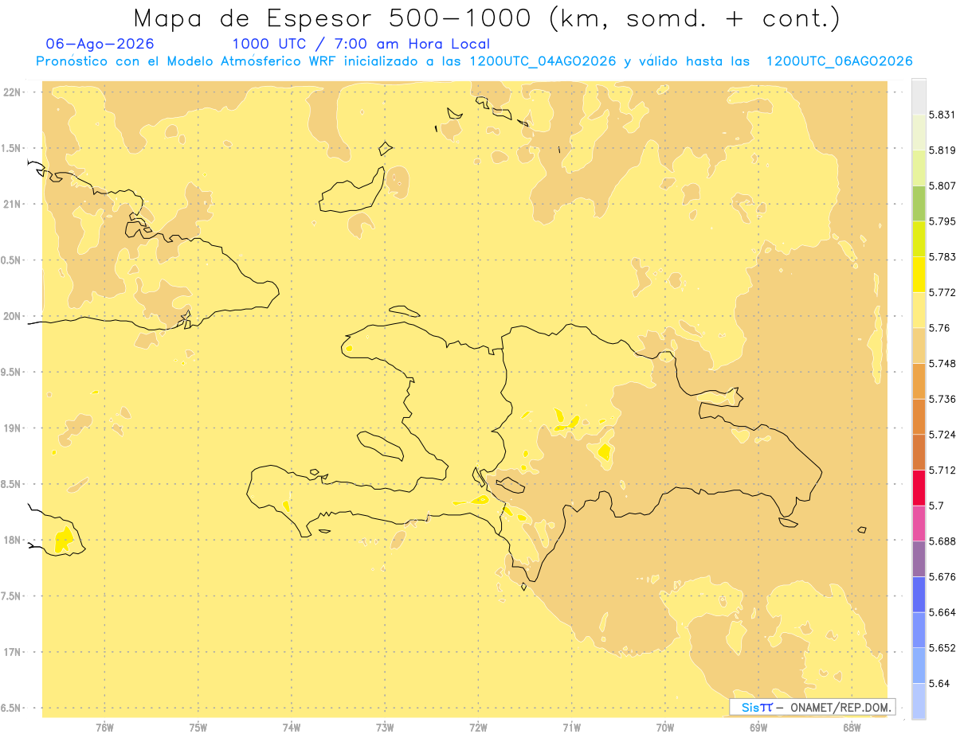Click the '9.5N' latitude label
The height and width of the screenshot is (738, 956).
(12, 372)
